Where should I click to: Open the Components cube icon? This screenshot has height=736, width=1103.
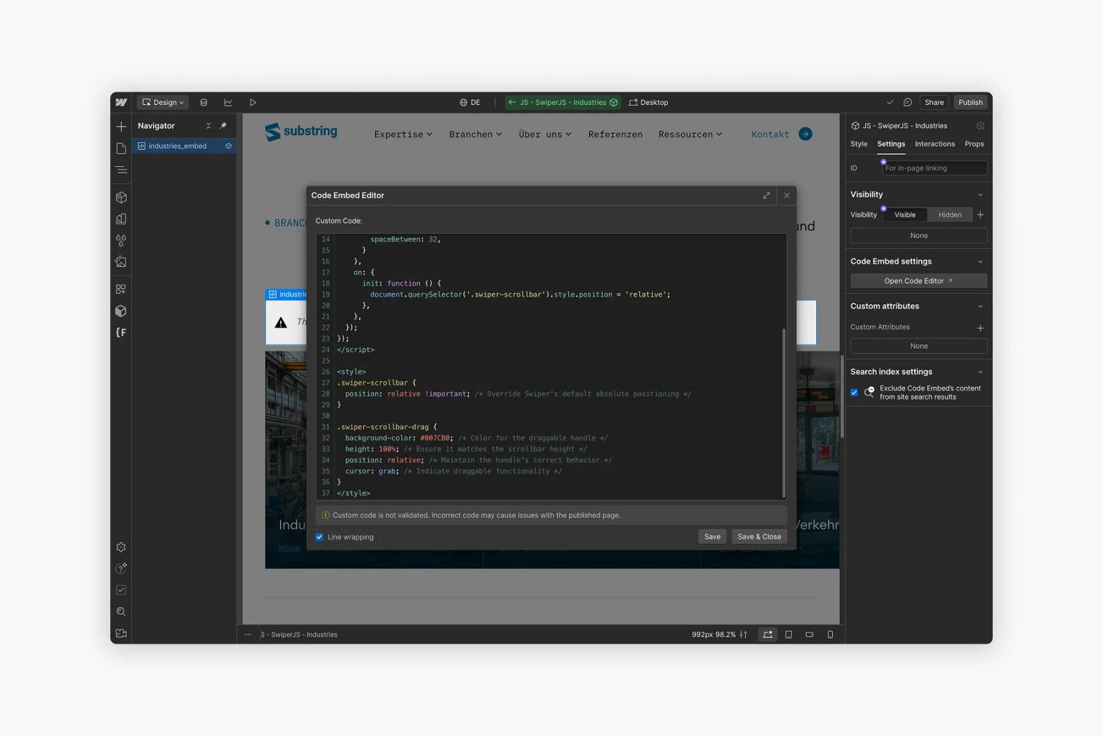click(x=121, y=197)
